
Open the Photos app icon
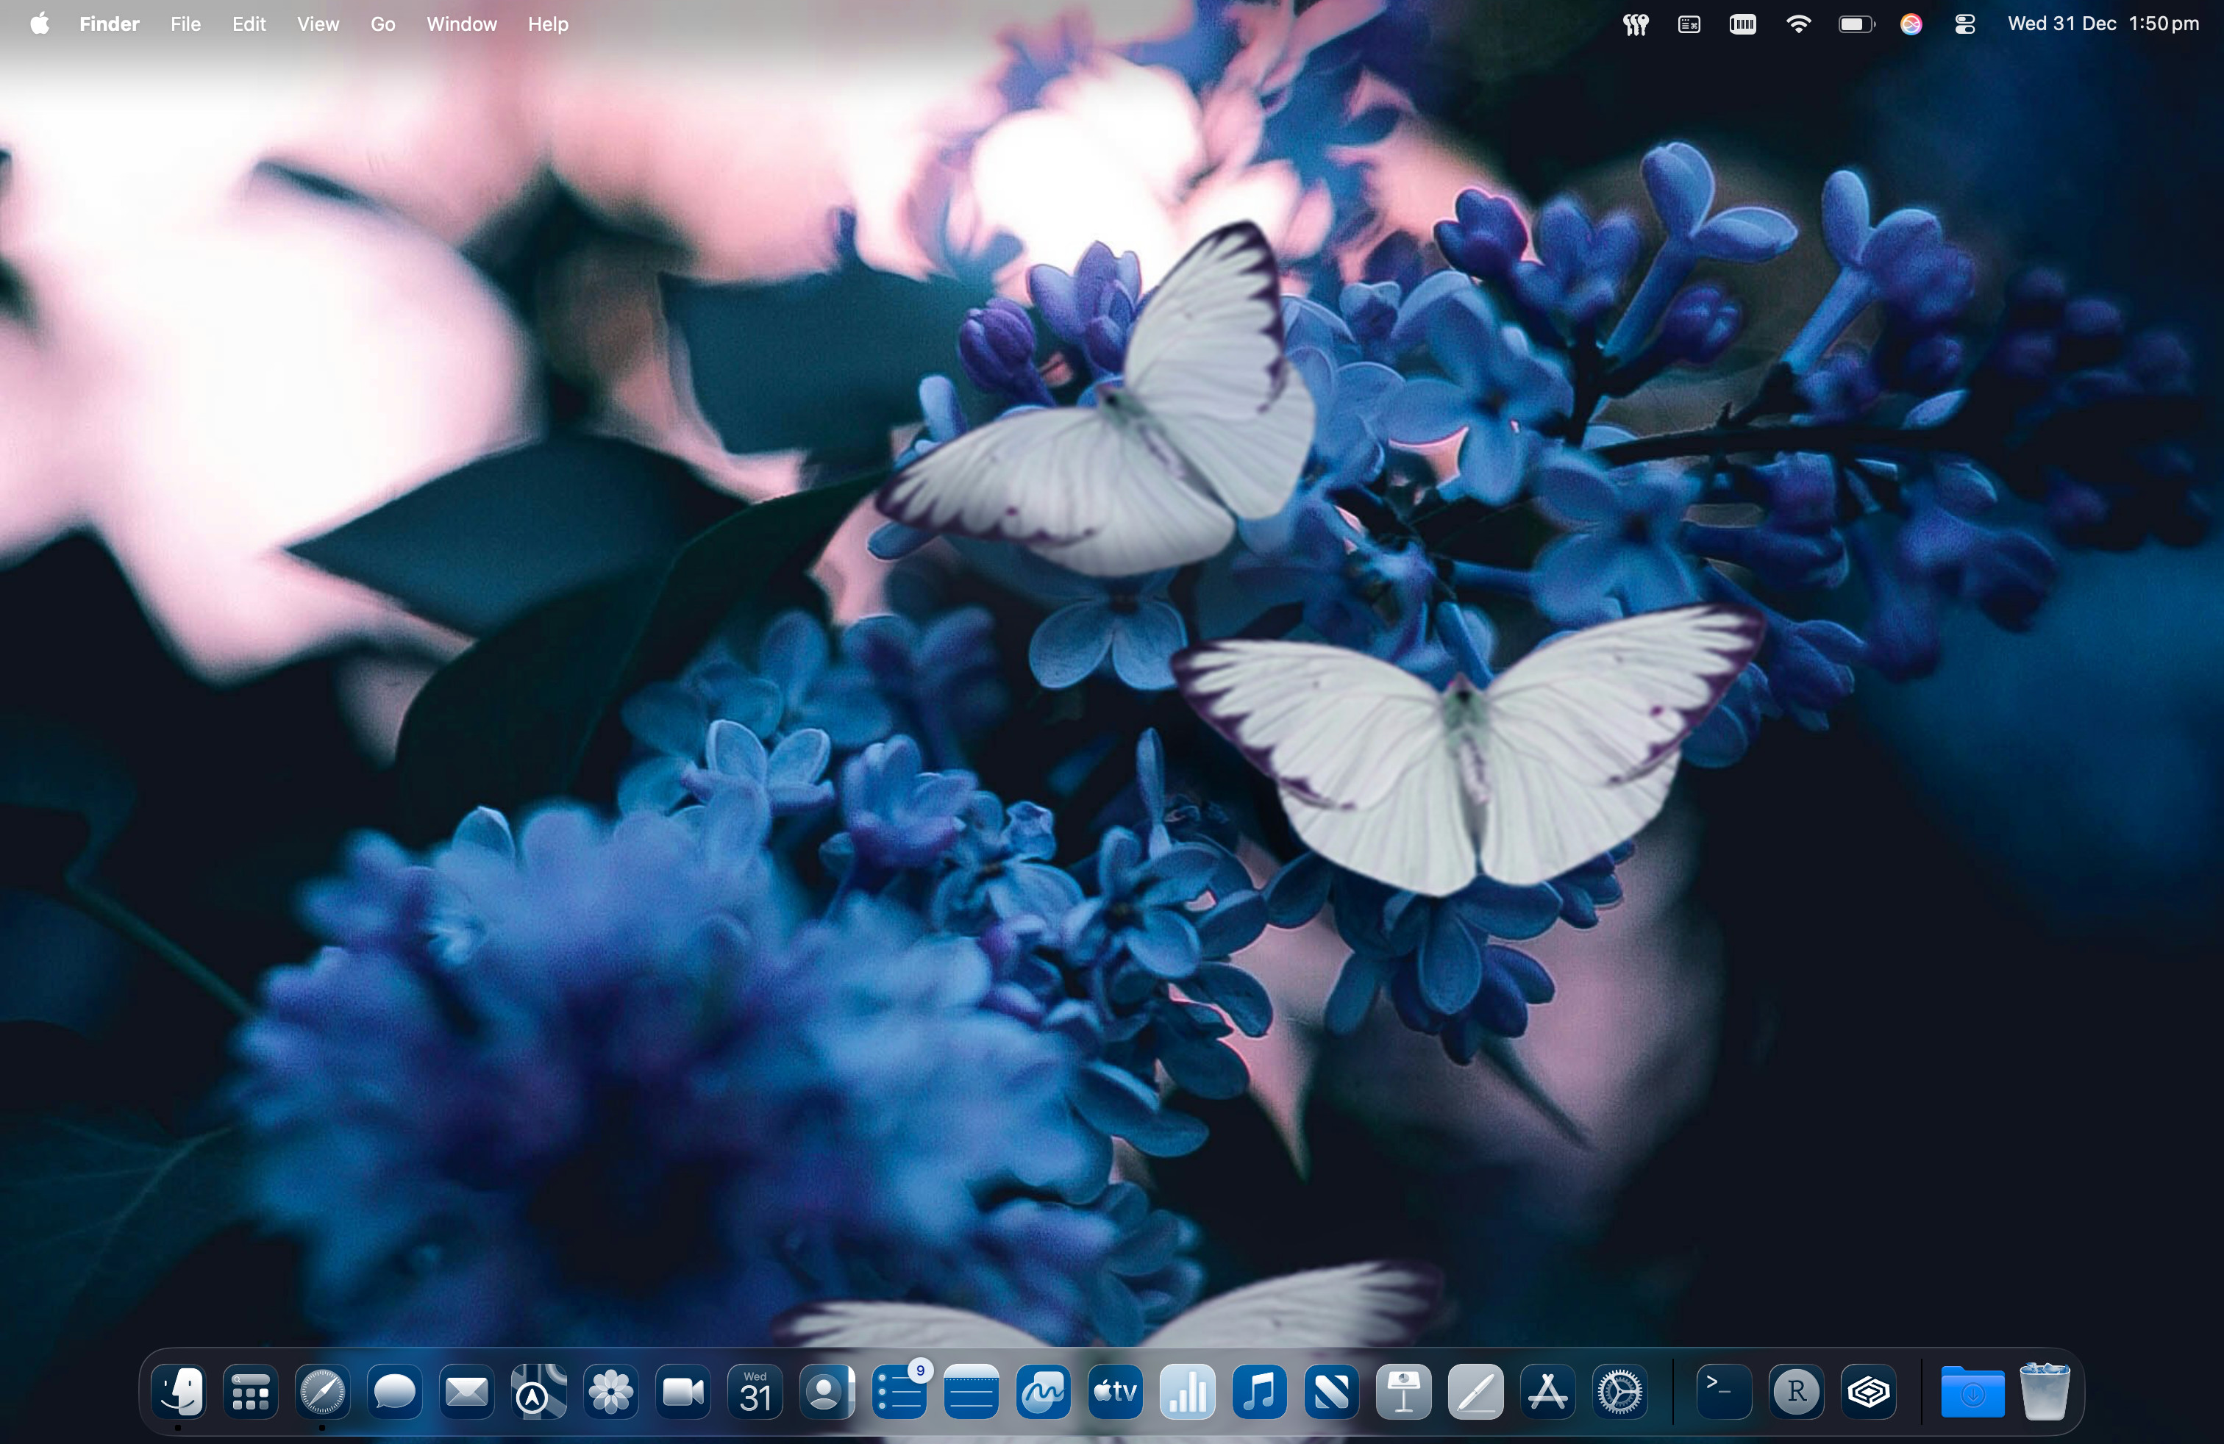pos(611,1392)
